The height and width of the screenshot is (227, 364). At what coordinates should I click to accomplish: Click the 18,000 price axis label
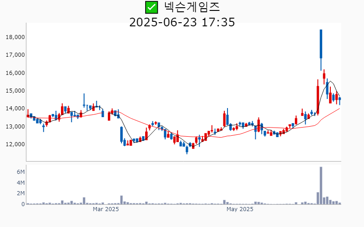(x=15, y=37)
